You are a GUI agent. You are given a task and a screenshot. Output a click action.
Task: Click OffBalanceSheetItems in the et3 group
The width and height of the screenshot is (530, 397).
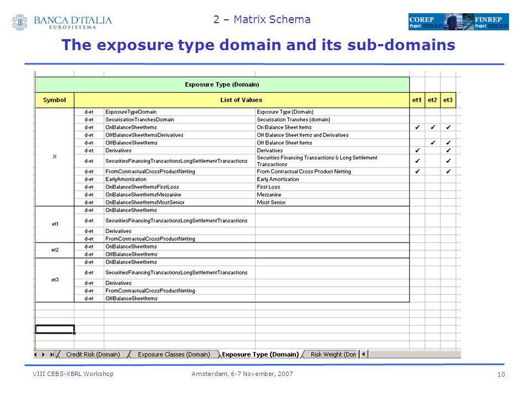[x=179, y=299]
